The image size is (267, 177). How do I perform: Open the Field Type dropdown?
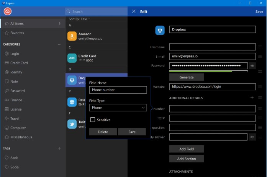pos(118,108)
